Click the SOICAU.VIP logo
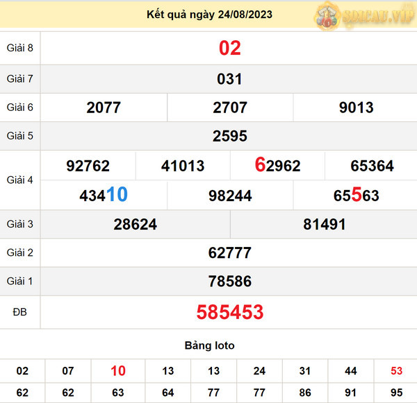The width and height of the screenshot is (417, 403). coord(364,15)
